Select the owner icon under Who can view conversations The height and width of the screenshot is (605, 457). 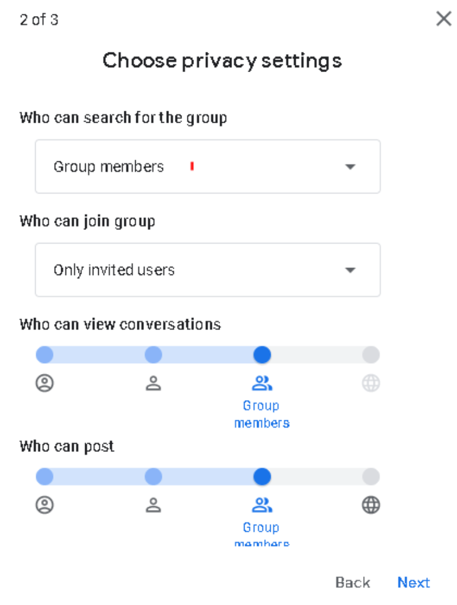[x=45, y=383]
